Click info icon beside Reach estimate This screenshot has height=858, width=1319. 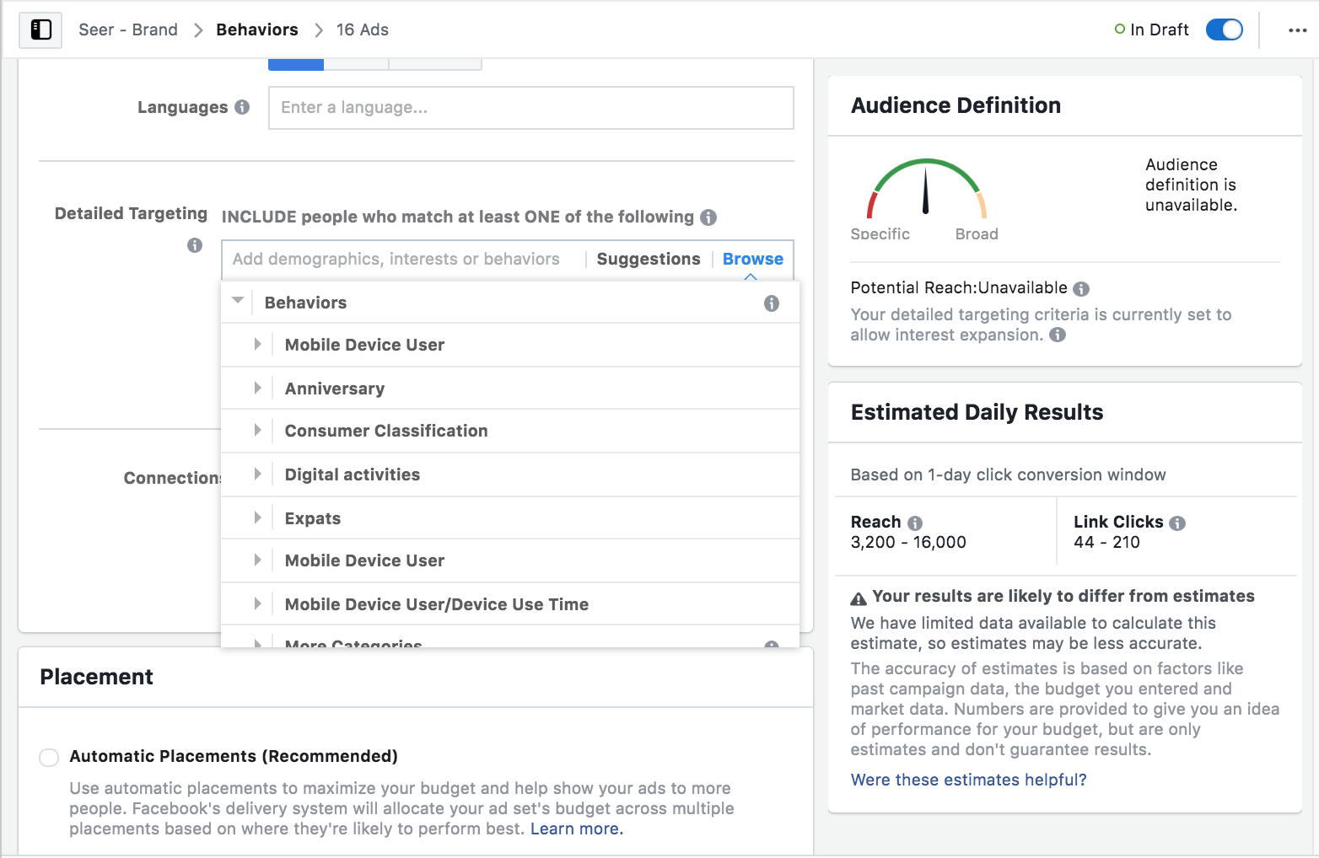pyautogui.click(x=915, y=523)
